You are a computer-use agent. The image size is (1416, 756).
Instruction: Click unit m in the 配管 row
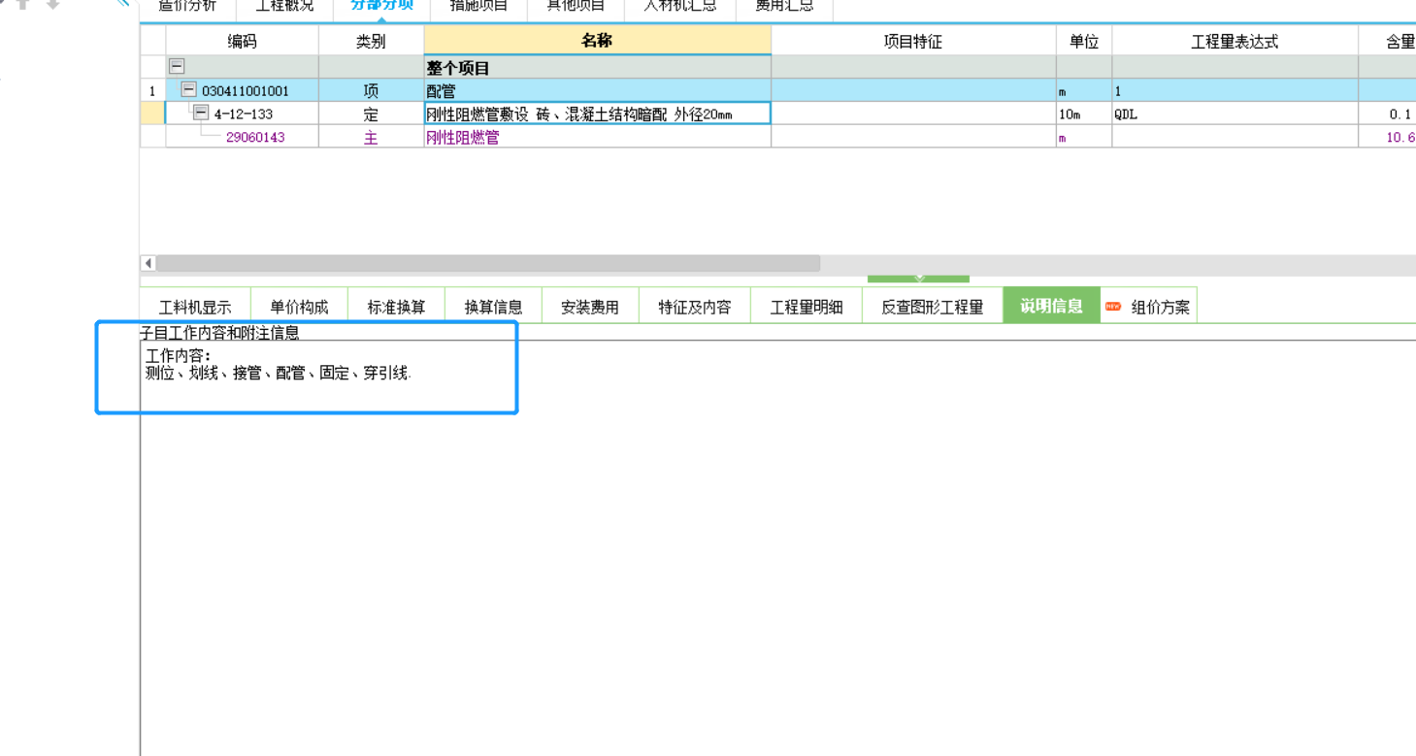coord(1084,91)
